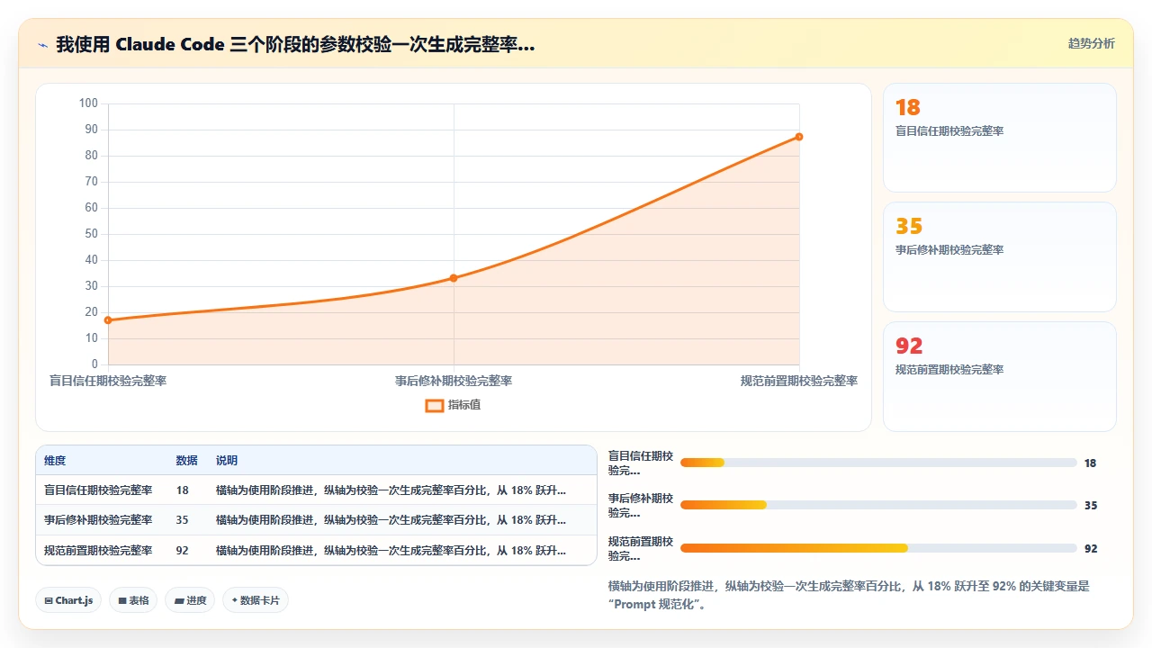Click the table value 18
The image size is (1152, 648).
(x=183, y=490)
